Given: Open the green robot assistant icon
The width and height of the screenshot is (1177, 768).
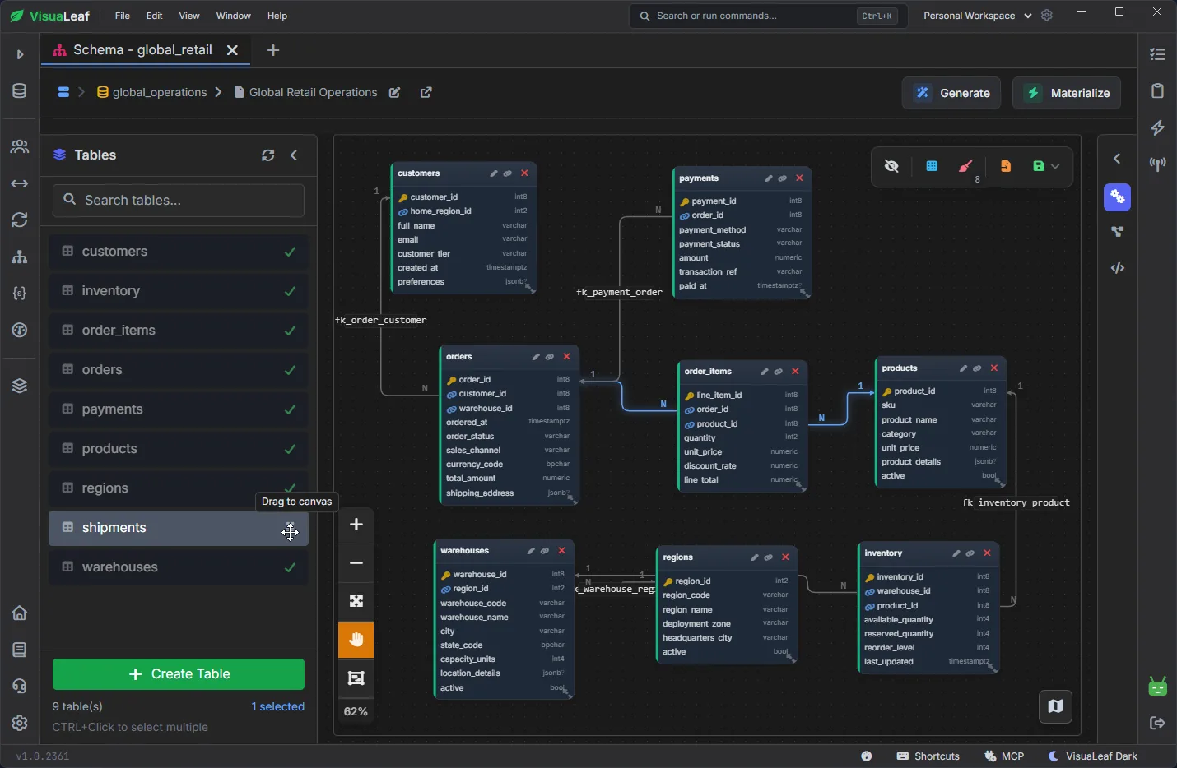Looking at the screenshot, I should pos(1158,686).
